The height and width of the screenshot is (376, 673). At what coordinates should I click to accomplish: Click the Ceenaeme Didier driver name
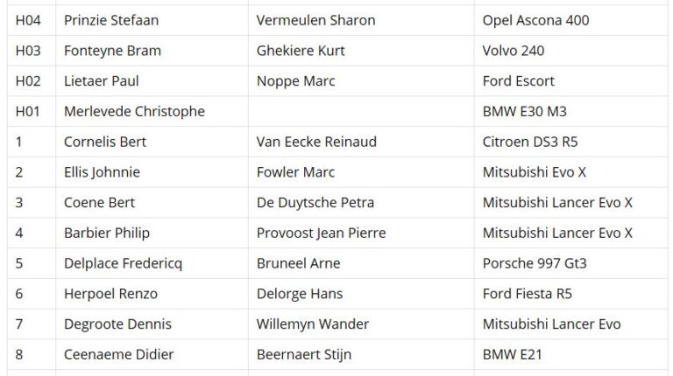tap(119, 355)
